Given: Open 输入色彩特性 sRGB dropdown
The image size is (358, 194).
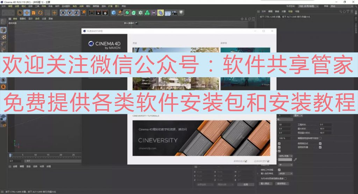Looking at the screenshot, I should pyautogui.click(x=285, y=174).
